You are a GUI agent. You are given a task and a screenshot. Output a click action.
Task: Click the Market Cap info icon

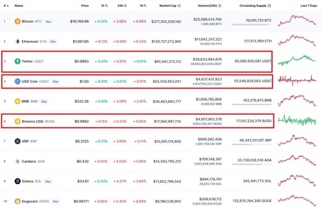[179, 6]
